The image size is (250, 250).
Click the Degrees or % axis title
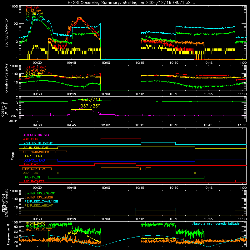(8, 234)
